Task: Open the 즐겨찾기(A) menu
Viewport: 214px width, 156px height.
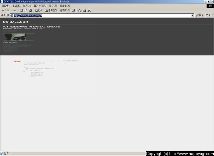Action: (40, 6)
